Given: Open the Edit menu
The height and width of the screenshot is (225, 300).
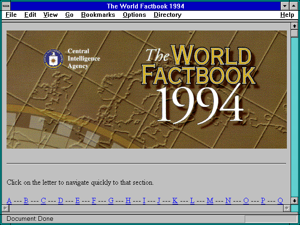Looking at the screenshot, I should (x=30, y=15).
